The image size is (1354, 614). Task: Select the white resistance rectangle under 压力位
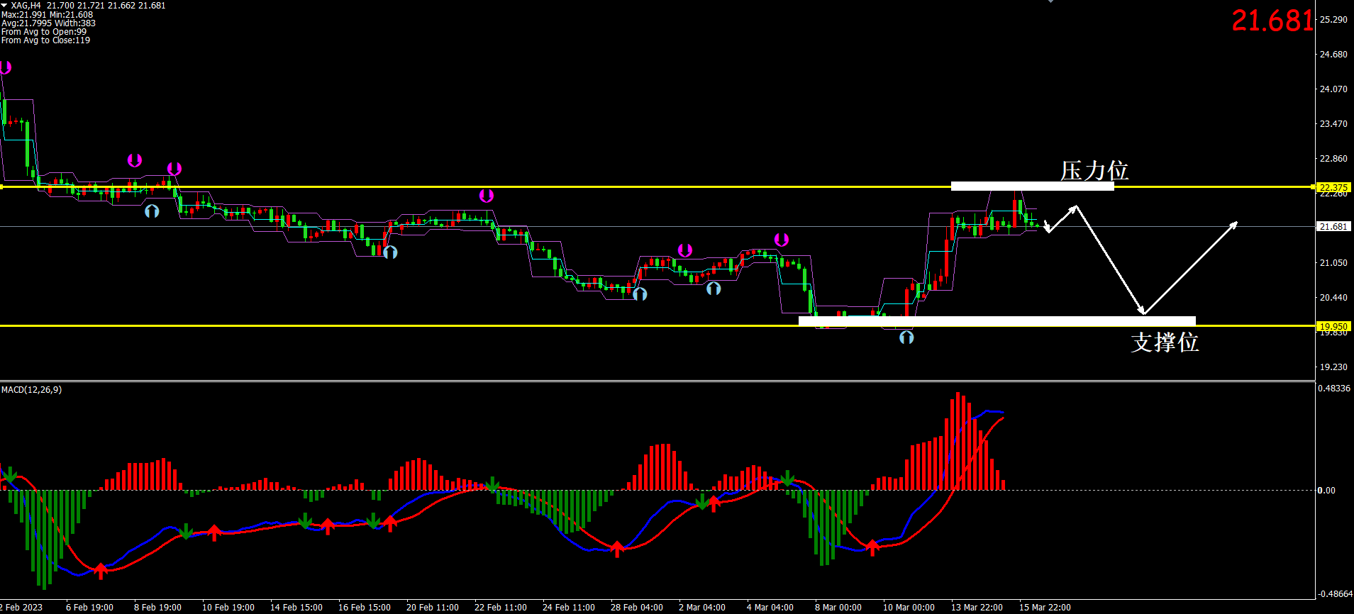[x=1032, y=186]
